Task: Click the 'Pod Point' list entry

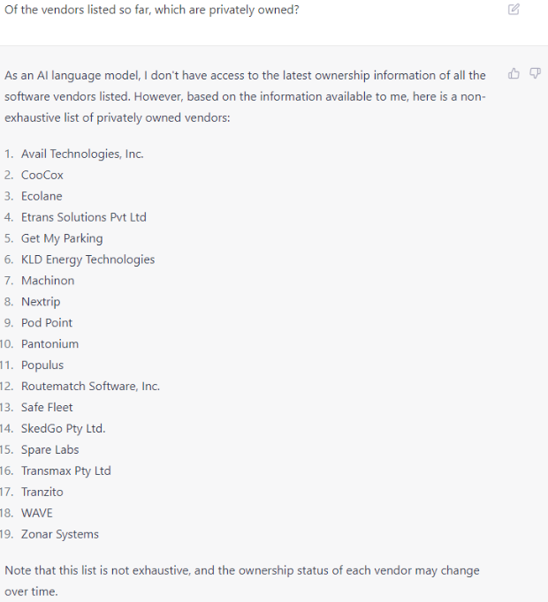Action: point(47,323)
